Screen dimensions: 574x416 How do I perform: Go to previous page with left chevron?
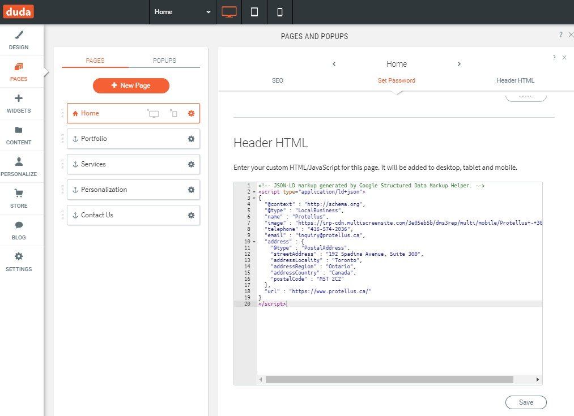tap(334, 64)
